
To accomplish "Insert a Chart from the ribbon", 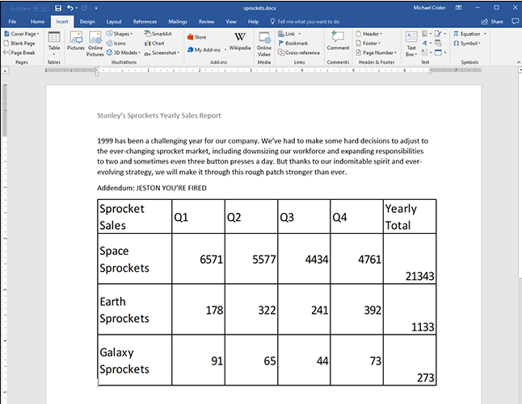I will 154,44.
